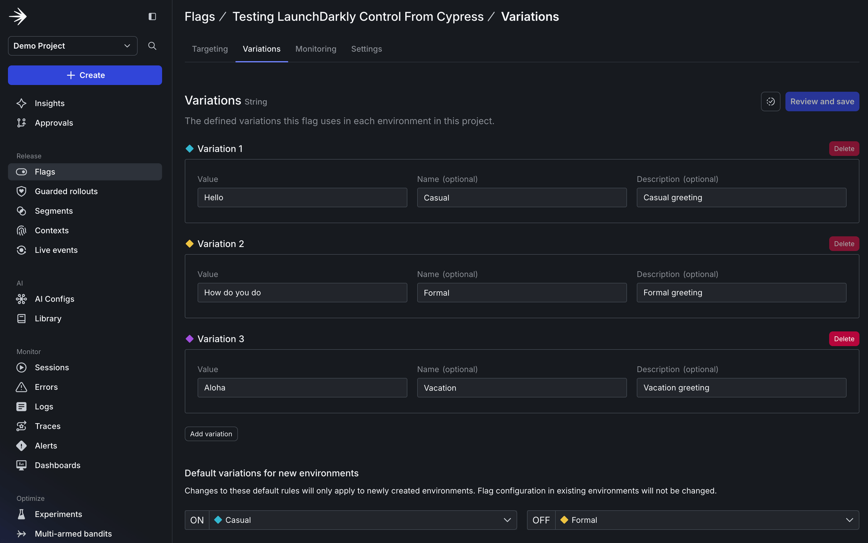This screenshot has height=543, width=868.
Task: Click the Add variation button
Action: [x=211, y=434]
